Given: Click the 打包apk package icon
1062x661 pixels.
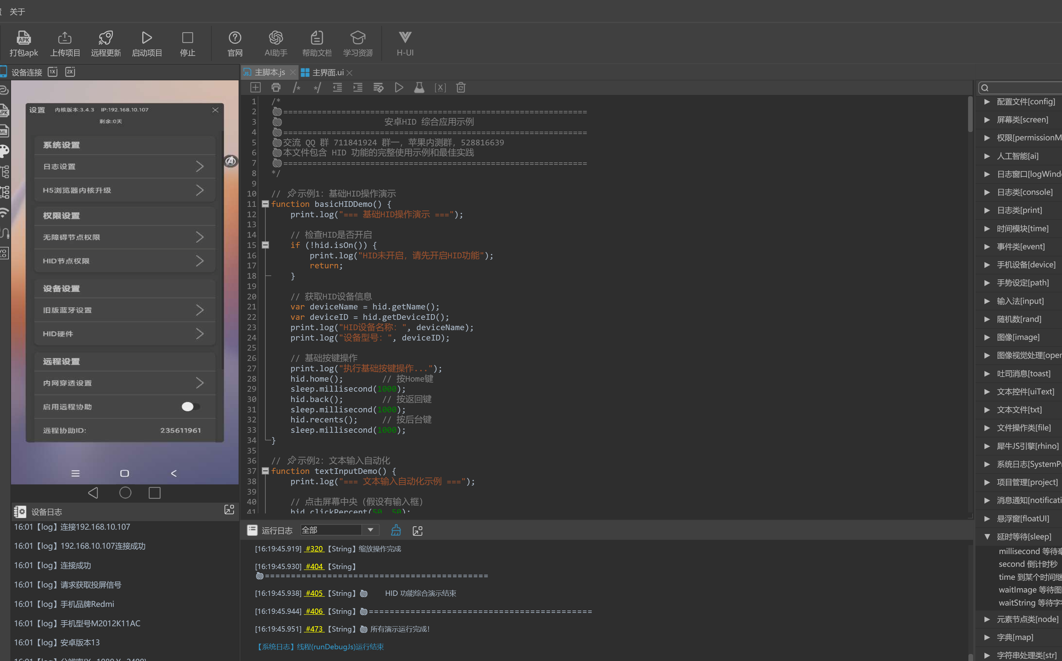Looking at the screenshot, I should pos(24,38).
